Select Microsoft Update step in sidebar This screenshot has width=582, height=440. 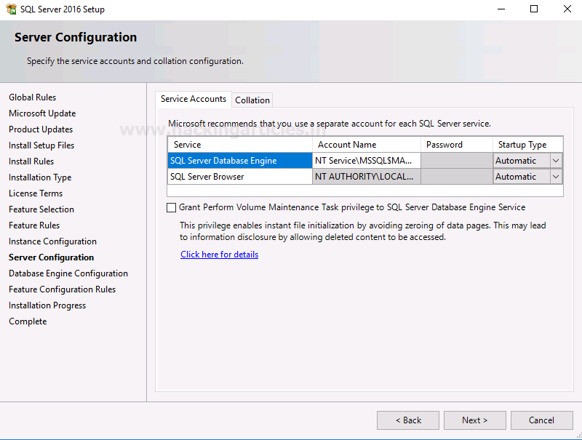[42, 113]
